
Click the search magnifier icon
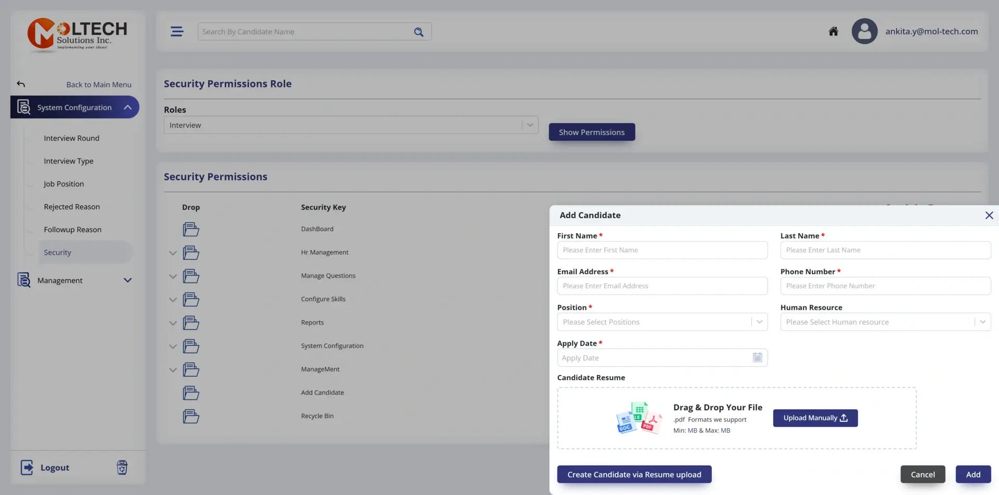[418, 32]
